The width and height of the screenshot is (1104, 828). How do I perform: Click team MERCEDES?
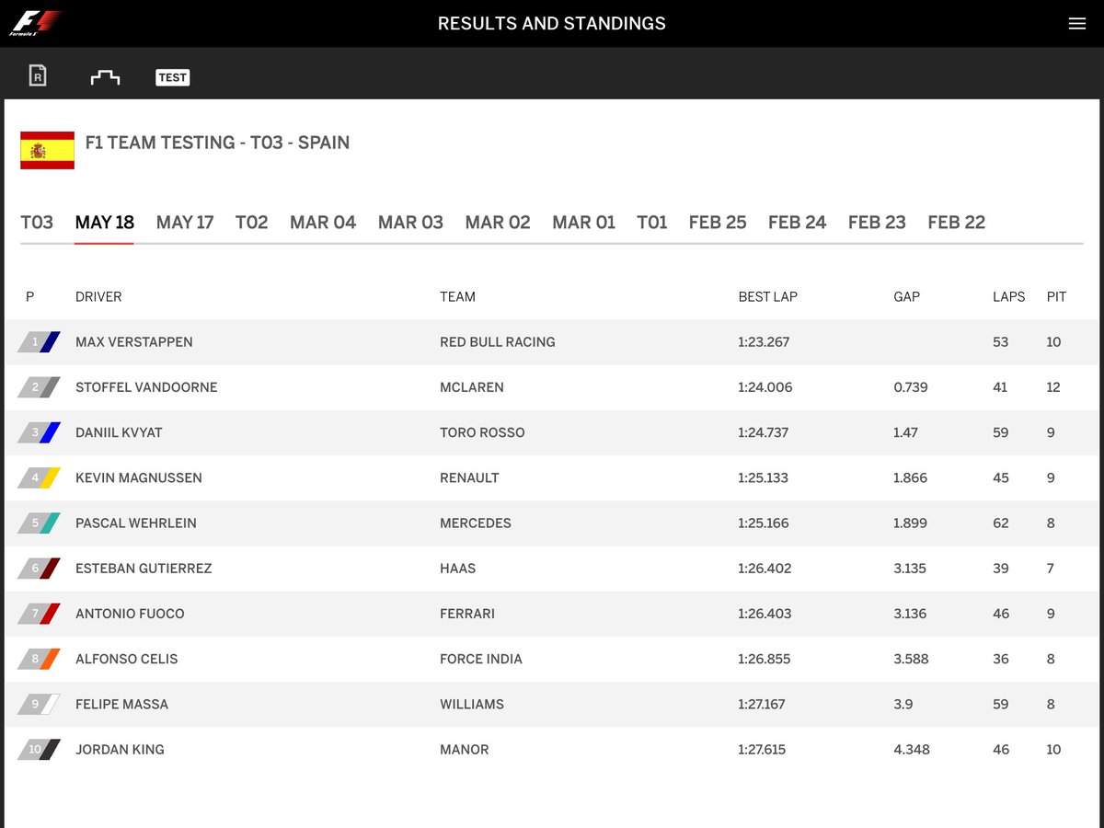[476, 523]
